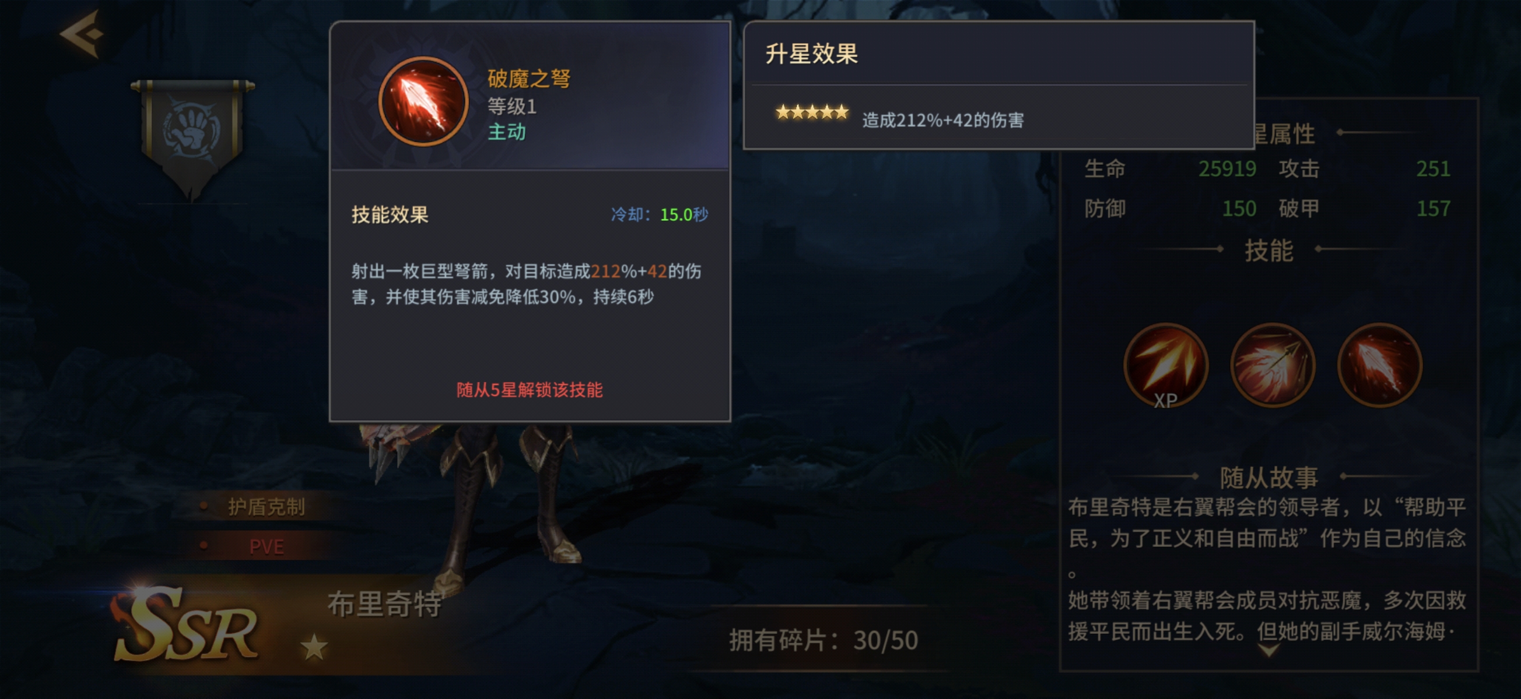This screenshot has width=1521, height=699.
Task: Select the 护盾克制 tag
Action: tap(266, 507)
